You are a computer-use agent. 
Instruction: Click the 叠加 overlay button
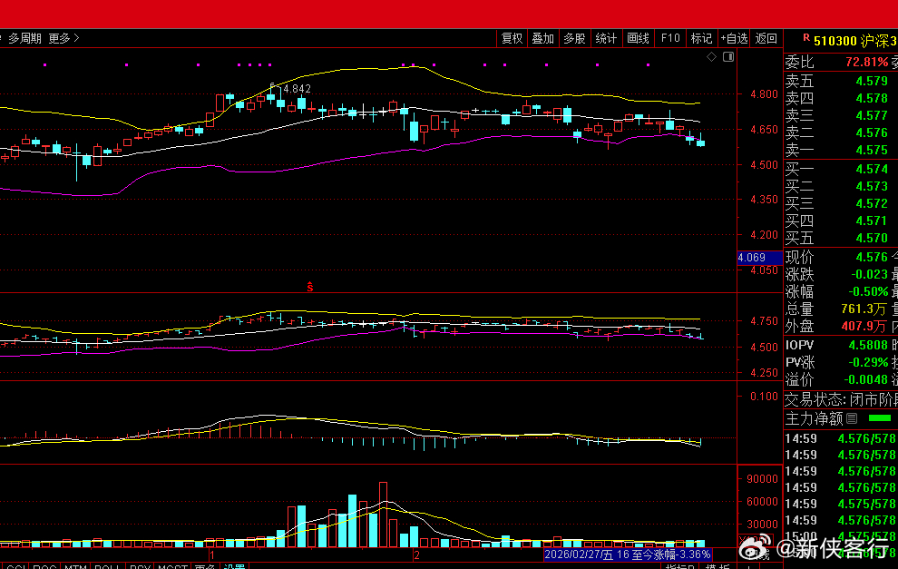pos(543,38)
